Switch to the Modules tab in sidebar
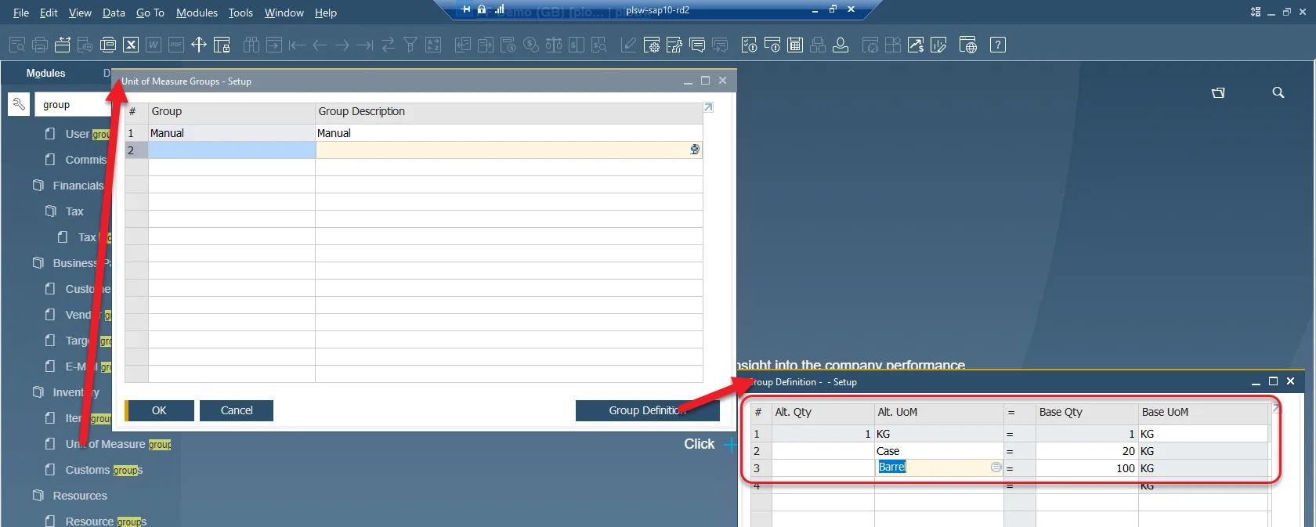 pos(45,73)
